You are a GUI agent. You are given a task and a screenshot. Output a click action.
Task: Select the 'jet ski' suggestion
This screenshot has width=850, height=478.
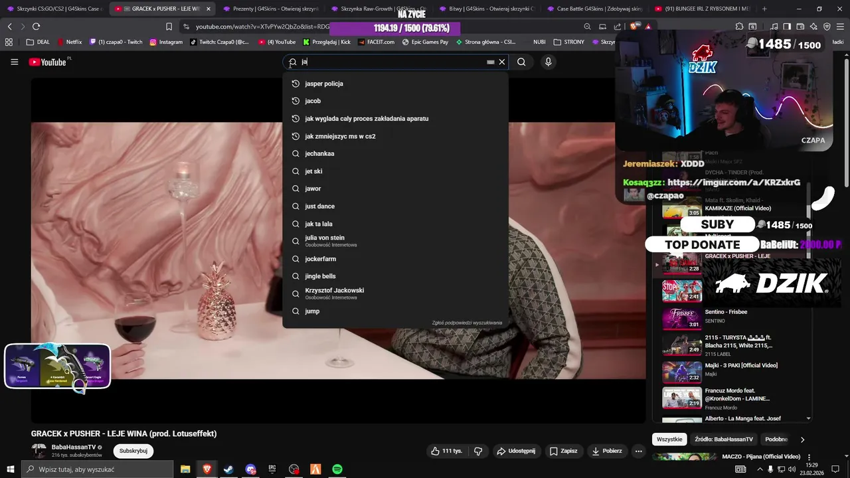tap(395, 171)
